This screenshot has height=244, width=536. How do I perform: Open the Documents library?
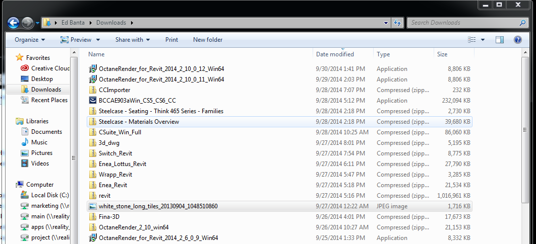(42, 132)
